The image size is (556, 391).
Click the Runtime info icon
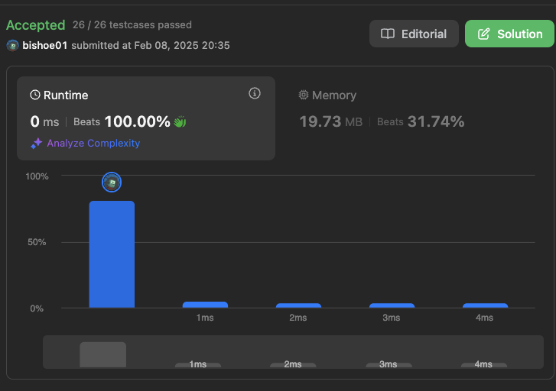(254, 93)
